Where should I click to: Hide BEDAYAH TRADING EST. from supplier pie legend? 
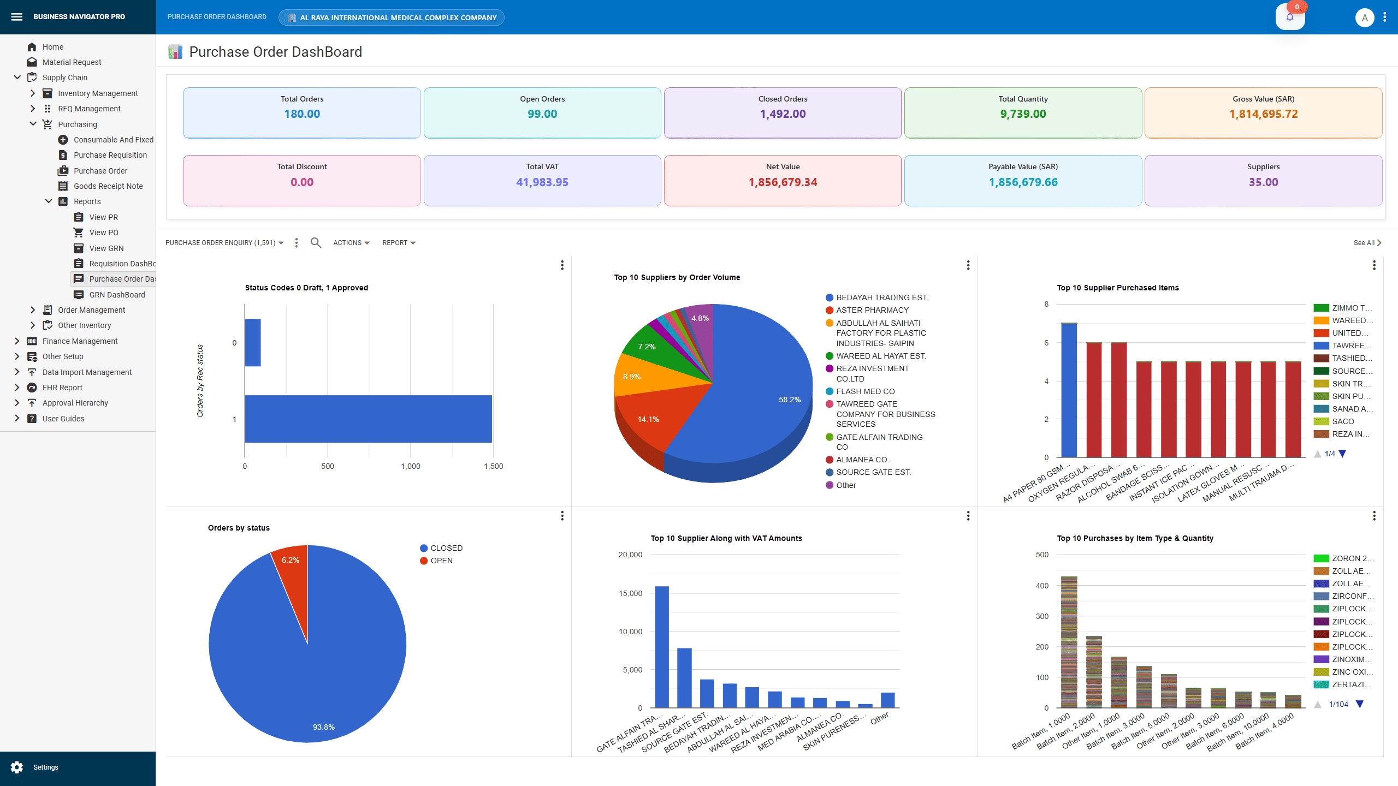tap(881, 297)
